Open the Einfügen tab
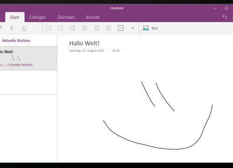 point(38,17)
